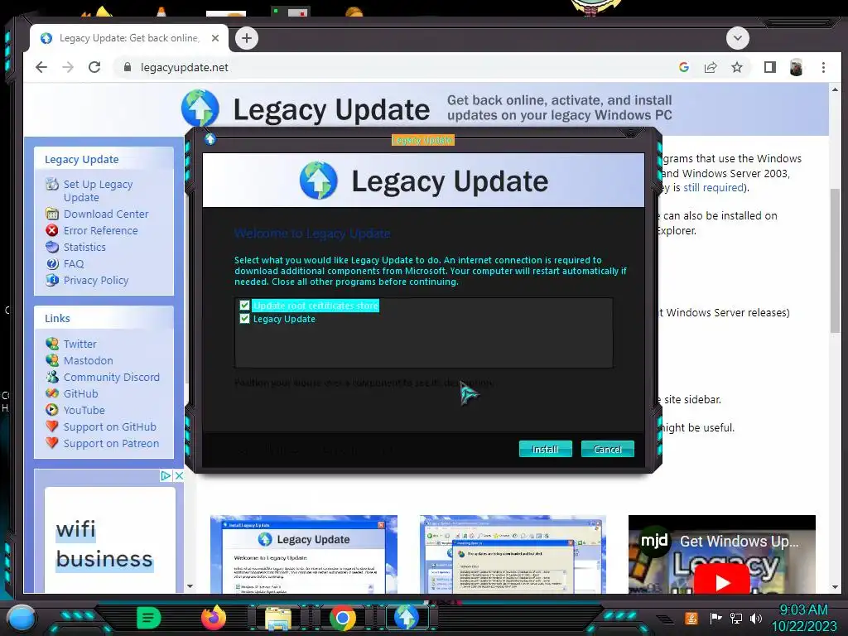Image resolution: width=848 pixels, height=636 pixels.
Task: Open the Privacy Policy link
Action: pos(96,280)
